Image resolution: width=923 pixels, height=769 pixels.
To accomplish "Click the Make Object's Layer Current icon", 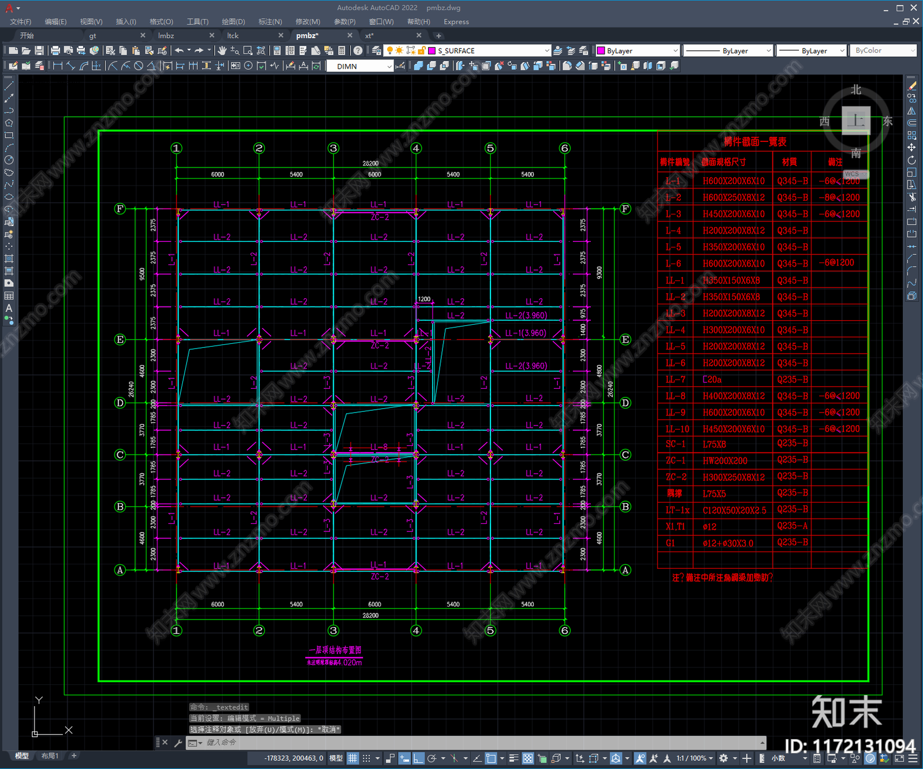I will 558,51.
